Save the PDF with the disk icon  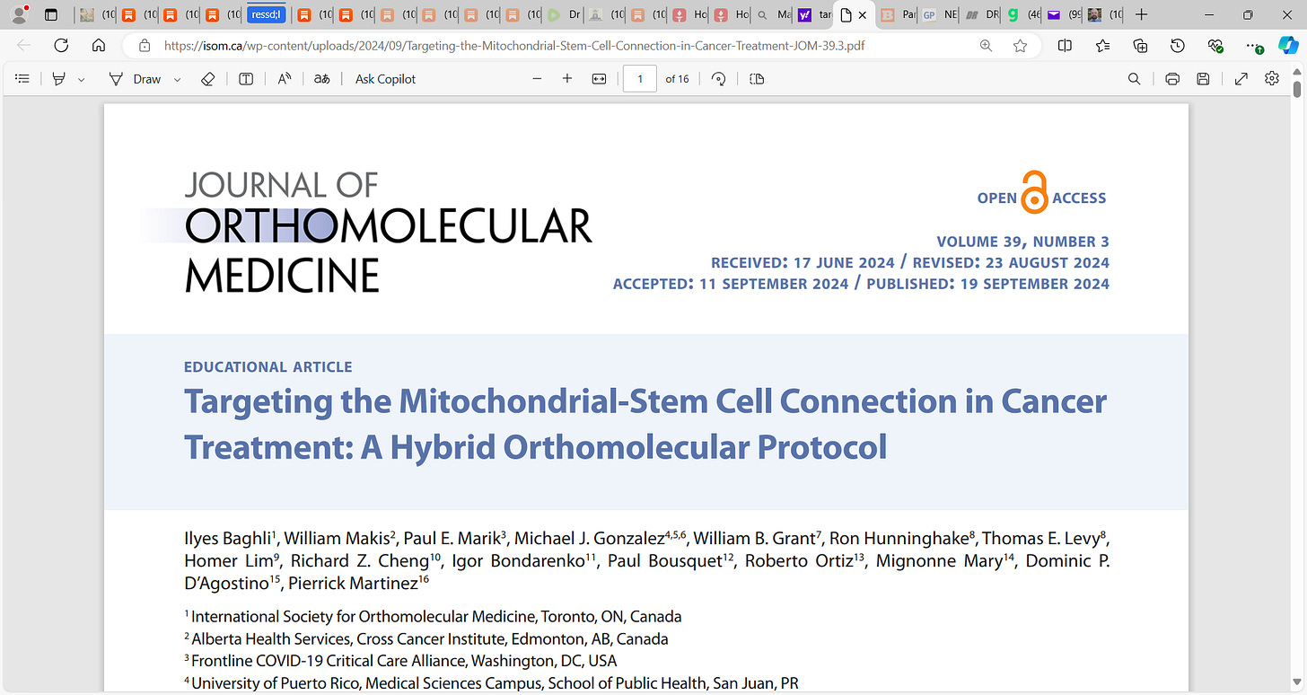[x=1203, y=79]
